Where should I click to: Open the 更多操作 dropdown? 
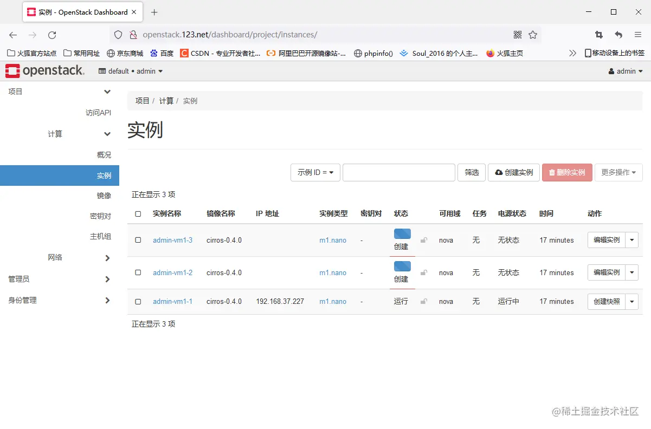[x=618, y=172]
